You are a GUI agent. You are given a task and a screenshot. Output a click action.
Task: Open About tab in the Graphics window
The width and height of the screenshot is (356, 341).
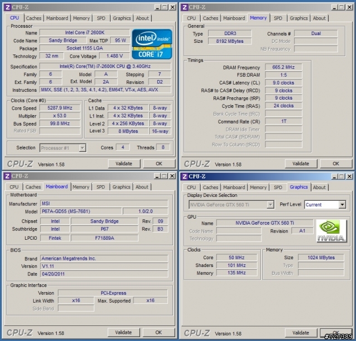319,187
